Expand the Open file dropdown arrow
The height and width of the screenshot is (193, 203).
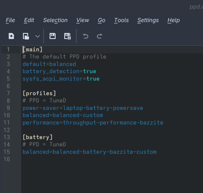pos(38,36)
